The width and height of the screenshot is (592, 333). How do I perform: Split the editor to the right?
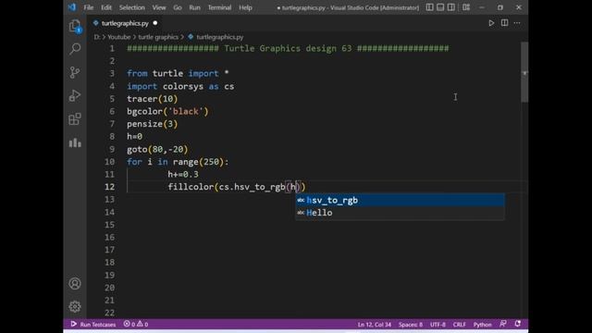pos(504,23)
